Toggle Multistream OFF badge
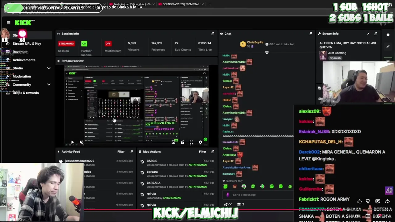 [x=108, y=43]
